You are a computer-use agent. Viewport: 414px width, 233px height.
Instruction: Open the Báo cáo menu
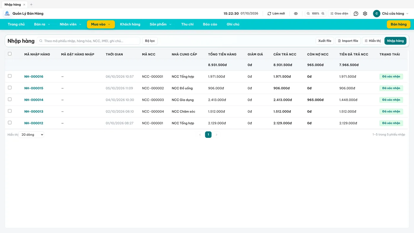click(x=210, y=24)
